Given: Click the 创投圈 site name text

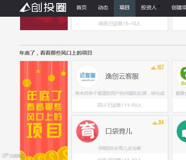Looking at the screenshot, I should tap(49, 7).
